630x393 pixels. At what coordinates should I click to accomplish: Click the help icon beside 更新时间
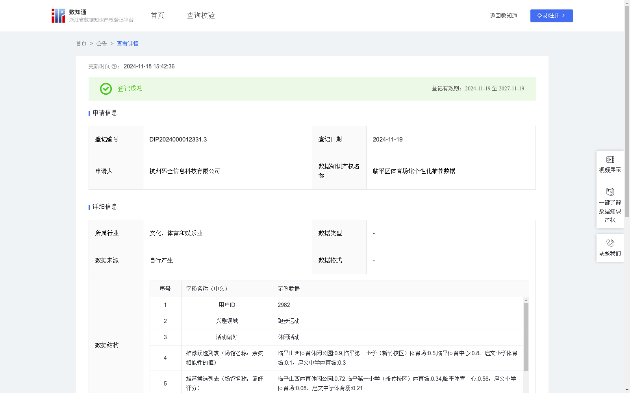pos(114,67)
